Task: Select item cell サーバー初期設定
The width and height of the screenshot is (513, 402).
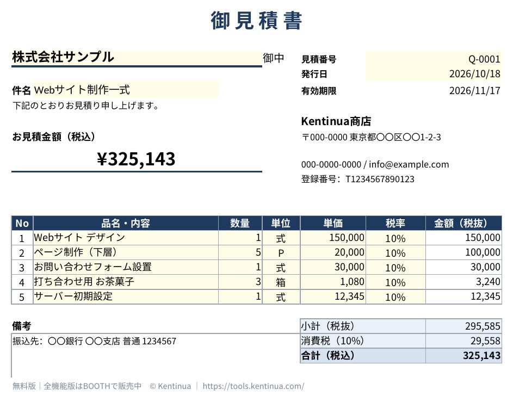Action: pyautogui.click(x=126, y=296)
